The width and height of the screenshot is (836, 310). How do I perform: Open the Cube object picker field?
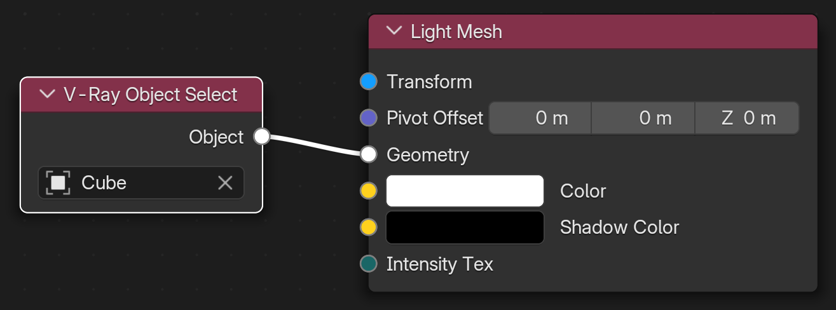pyautogui.click(x=141, y=183)
